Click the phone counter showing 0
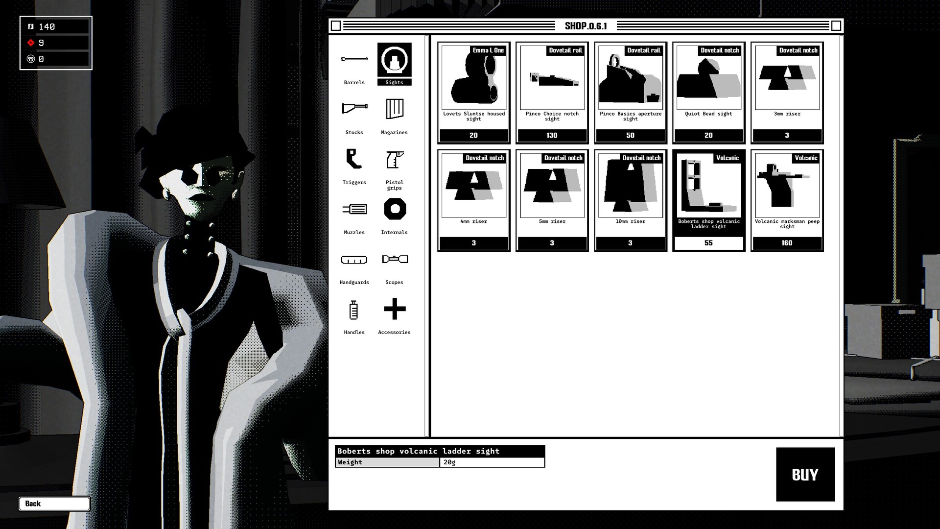The height and width of the screenshot is (529, 940). (56, 59)
